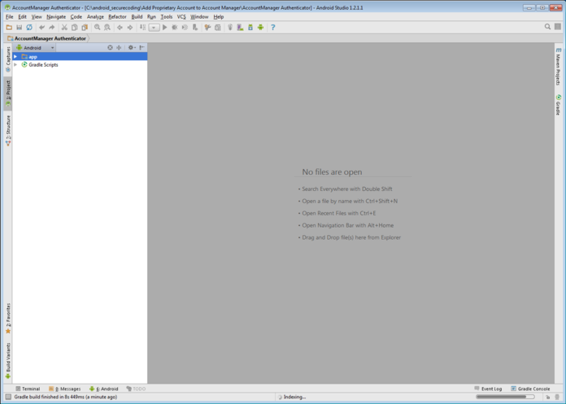This screenshot has height=404, width=566.
Task: Click the Open folder toolbar icon
Action: 9,28
